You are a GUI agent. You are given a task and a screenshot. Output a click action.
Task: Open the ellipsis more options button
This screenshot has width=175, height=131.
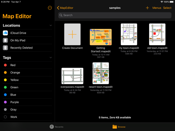click(x=50, y=8)
